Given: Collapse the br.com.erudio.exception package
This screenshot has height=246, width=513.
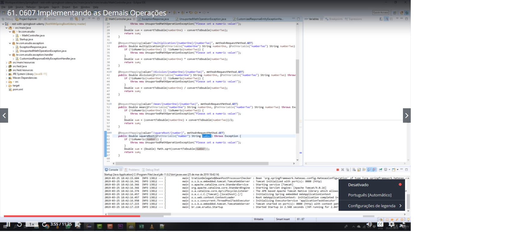Looking at the screenshot, I should tap(10, 43).
